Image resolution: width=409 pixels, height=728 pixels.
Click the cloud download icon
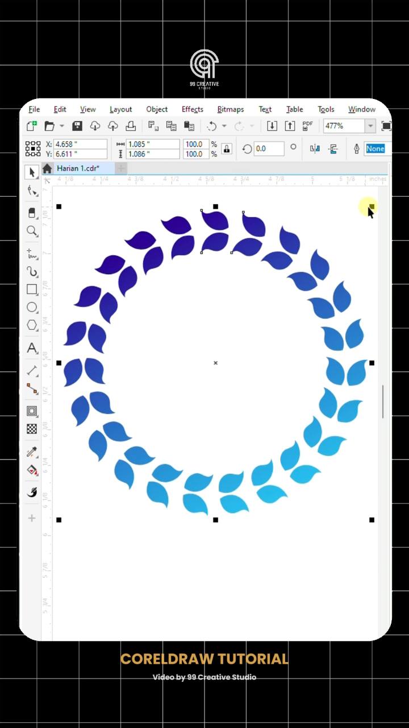[x=95, y=126]
